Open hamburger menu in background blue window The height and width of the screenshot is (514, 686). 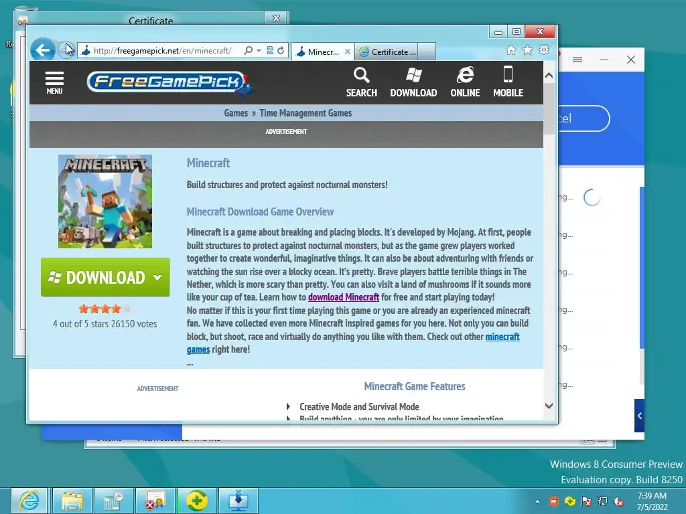pos(577,60)
